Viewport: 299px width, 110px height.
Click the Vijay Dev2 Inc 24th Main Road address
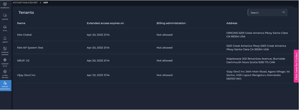[258, 75]
